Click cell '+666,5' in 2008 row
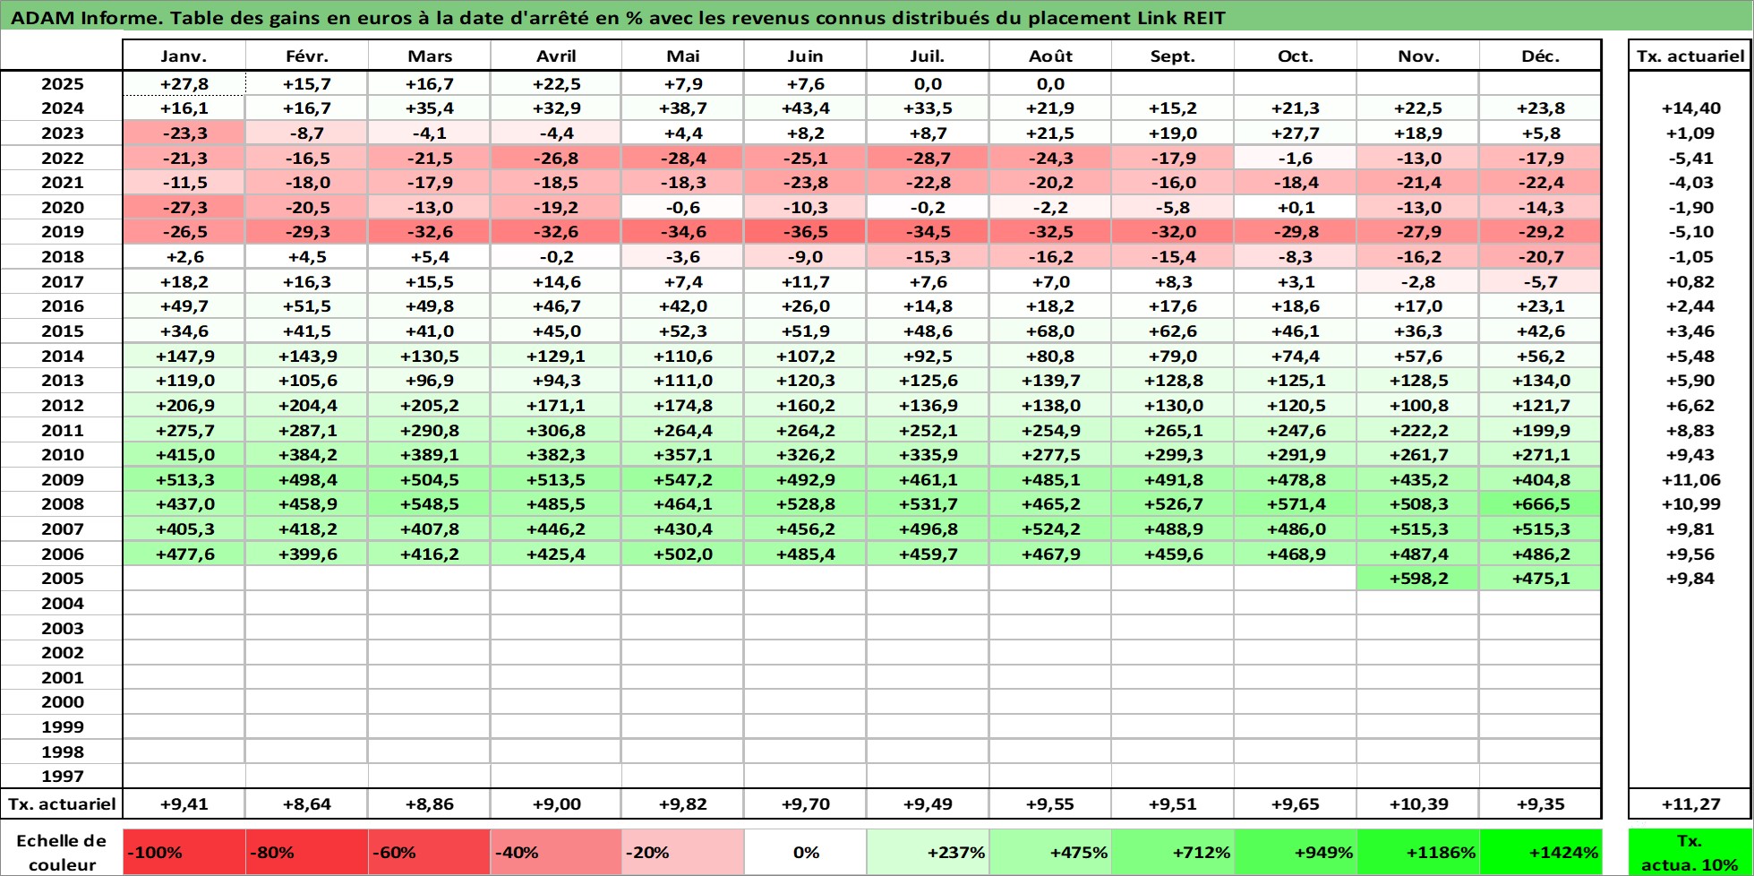 pyautogui.click(x=1540, y=503)
